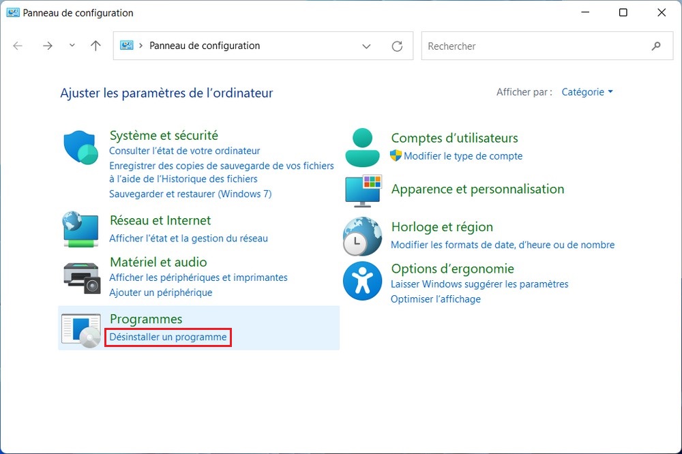
Task: Open Sauvegarder et restaurer (Windows 7)
Action: click(x=190, y=194)
